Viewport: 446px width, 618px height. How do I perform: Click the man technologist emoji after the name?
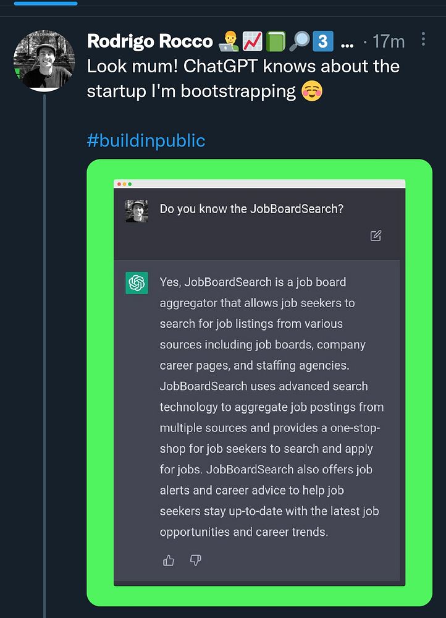point(229,42)
